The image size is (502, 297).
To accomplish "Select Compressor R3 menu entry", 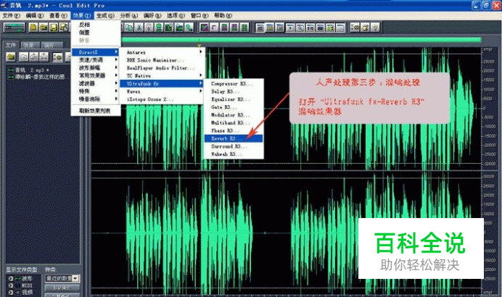I will [x=234, y=83].
